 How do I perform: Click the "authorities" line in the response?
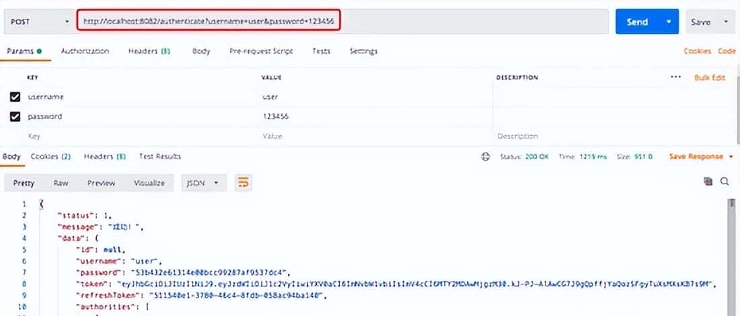113,307
